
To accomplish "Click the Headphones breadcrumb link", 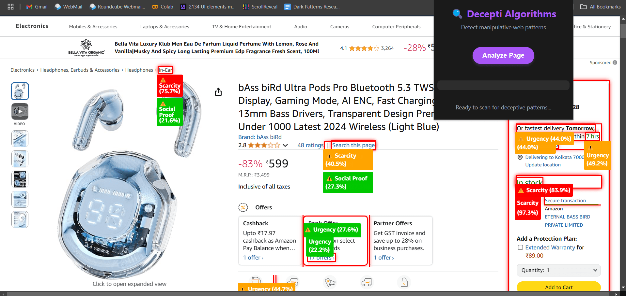I will coord(139,70).
